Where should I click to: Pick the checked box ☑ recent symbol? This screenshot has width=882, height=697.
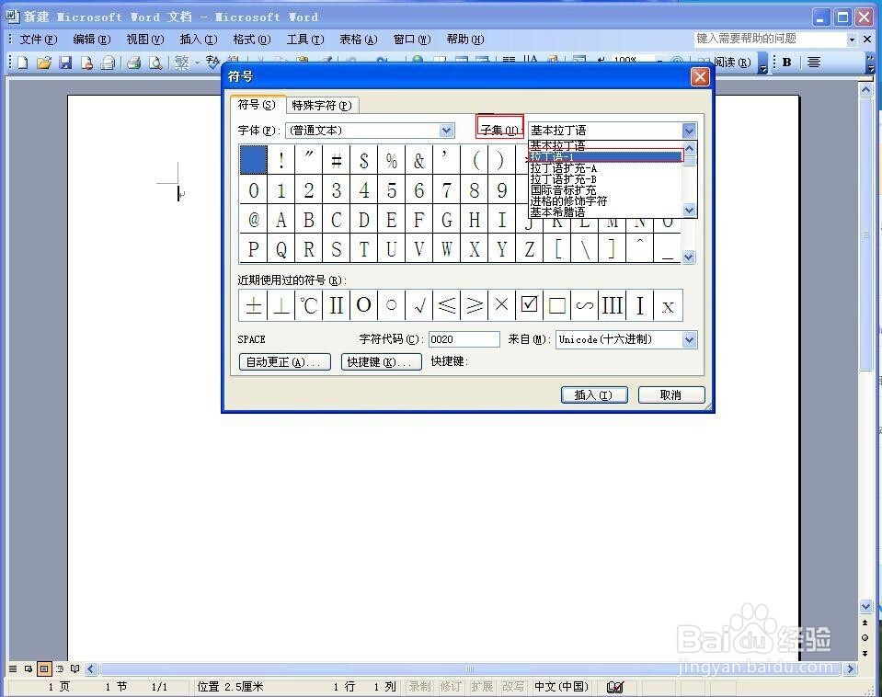pos(530,305)
